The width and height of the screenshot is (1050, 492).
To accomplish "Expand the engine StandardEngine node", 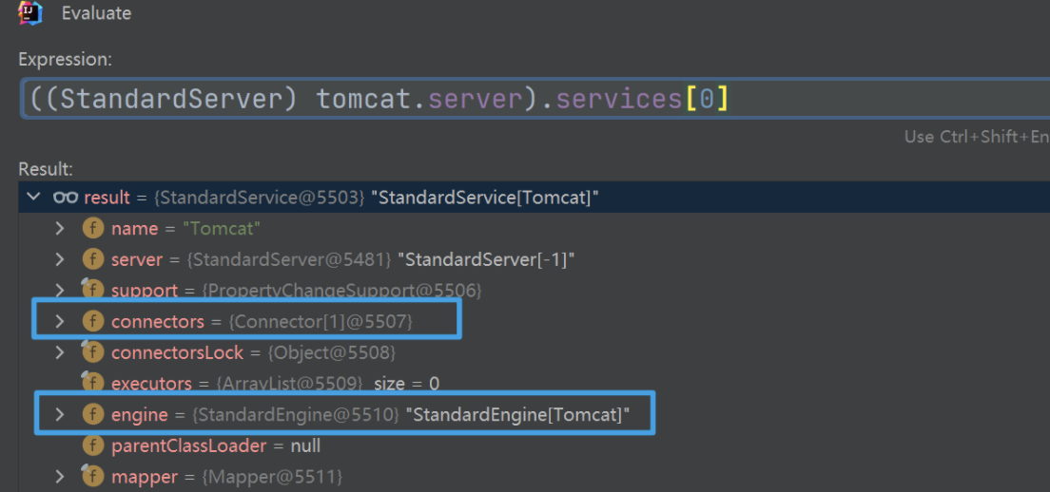I will click(x=60, y=414).
